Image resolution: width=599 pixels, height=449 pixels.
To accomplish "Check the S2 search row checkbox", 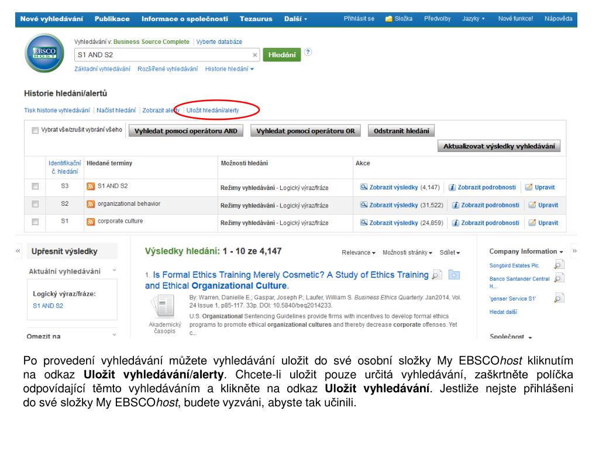I will 35,204.
